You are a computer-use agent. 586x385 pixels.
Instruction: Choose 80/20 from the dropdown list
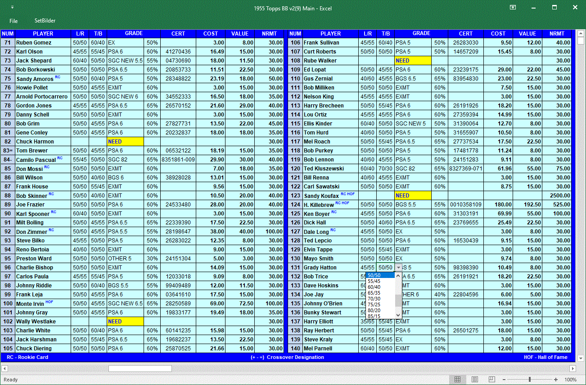(380, 310)
